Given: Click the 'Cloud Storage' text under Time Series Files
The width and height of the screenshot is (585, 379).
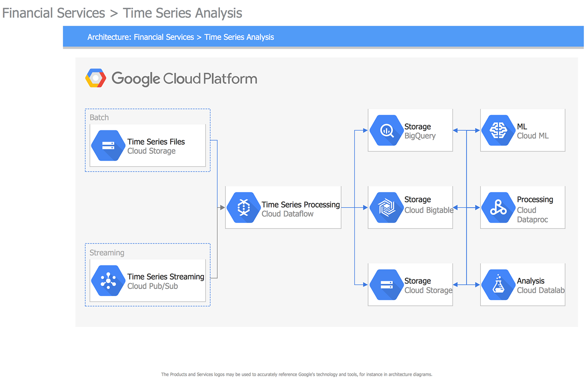Looking at the screenshot, I should click(x=151, y=151).
